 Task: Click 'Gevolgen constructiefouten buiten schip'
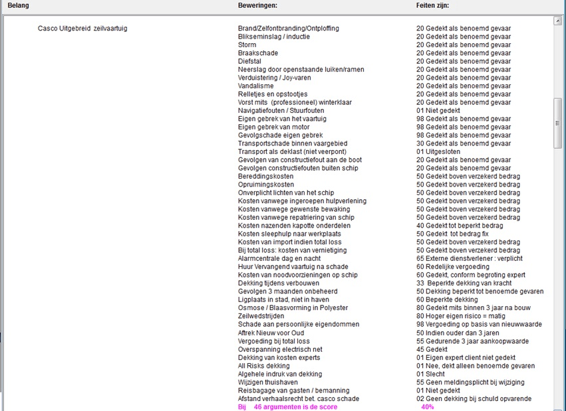(x=298, y=168)
